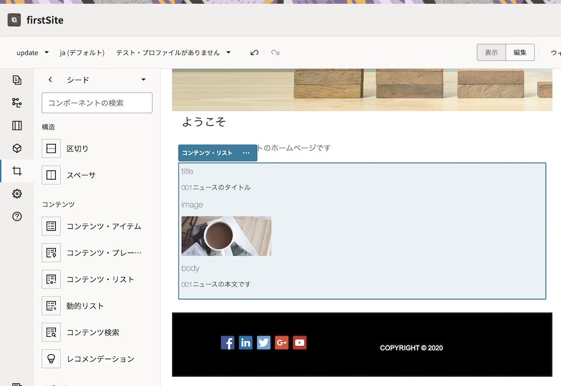561x386 pixels.
Task: Open the Pages panel icon in left sidebar
Action: pos(17,79)
